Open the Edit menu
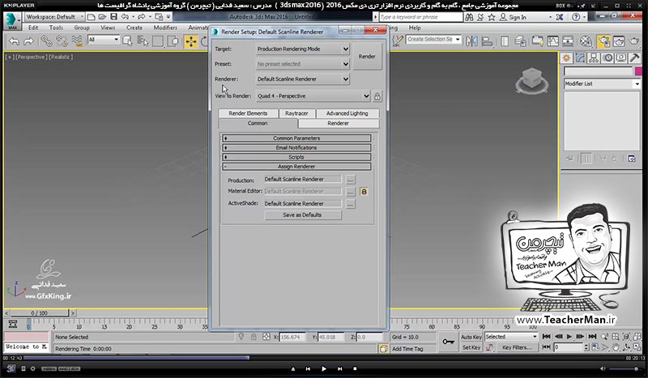This screenshot has width=648, height=378. click(x=33, y=28)
